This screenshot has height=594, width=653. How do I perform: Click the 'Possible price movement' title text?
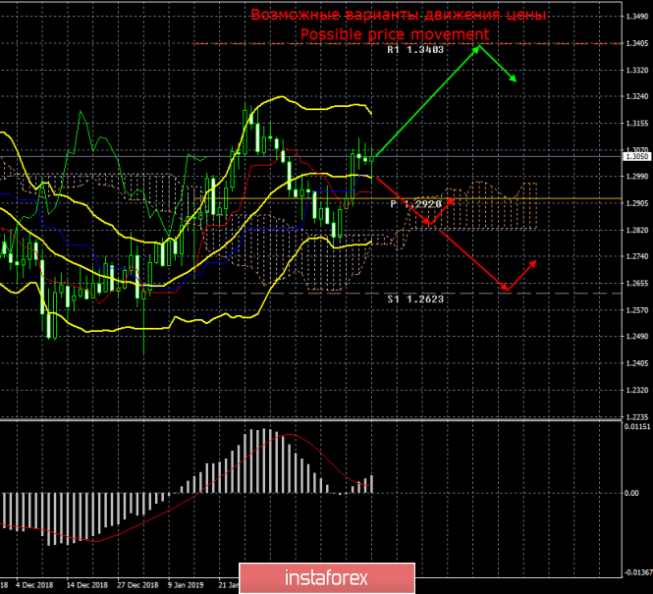[x=395, y=34]
